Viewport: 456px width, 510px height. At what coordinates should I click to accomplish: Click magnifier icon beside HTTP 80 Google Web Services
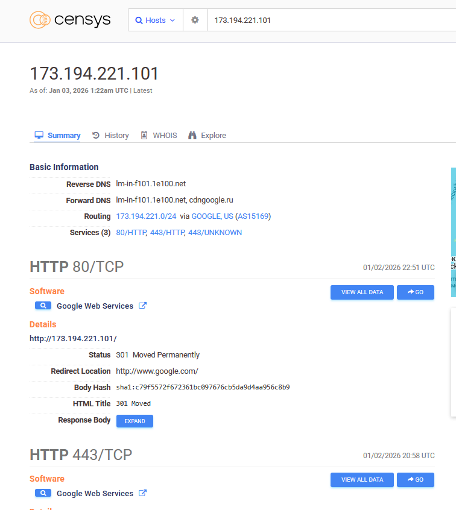click(x=43, y=306)
